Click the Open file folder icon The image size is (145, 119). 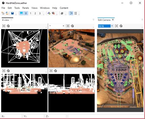(7, 13)
